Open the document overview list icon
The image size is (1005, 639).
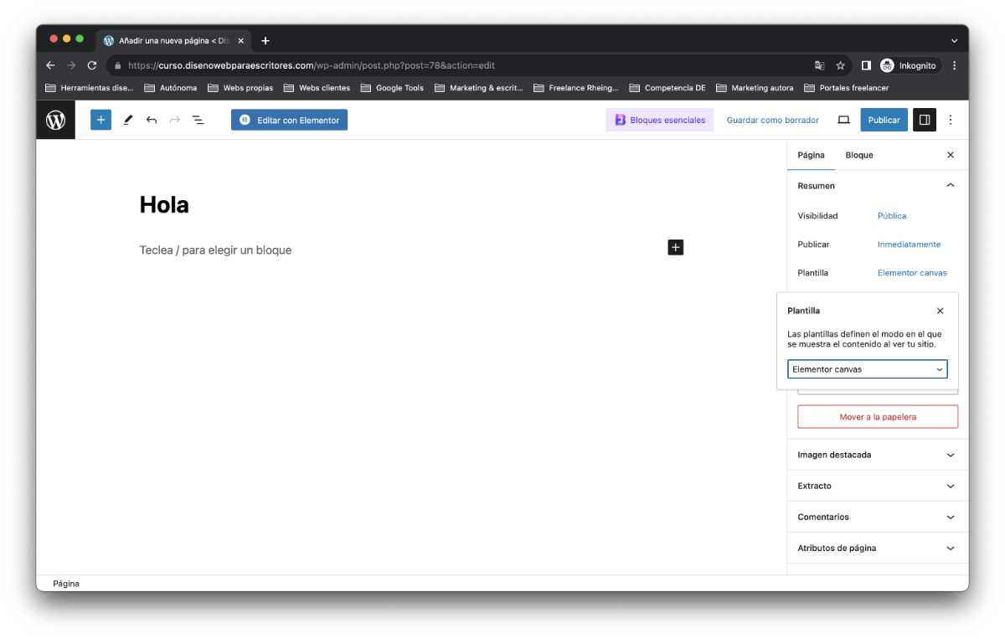click(x=198, y=120)
